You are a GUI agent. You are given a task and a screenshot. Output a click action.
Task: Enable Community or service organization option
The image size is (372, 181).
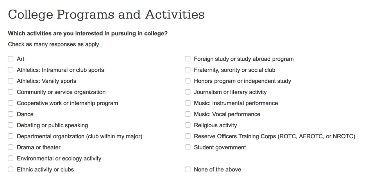click(11, 92)
